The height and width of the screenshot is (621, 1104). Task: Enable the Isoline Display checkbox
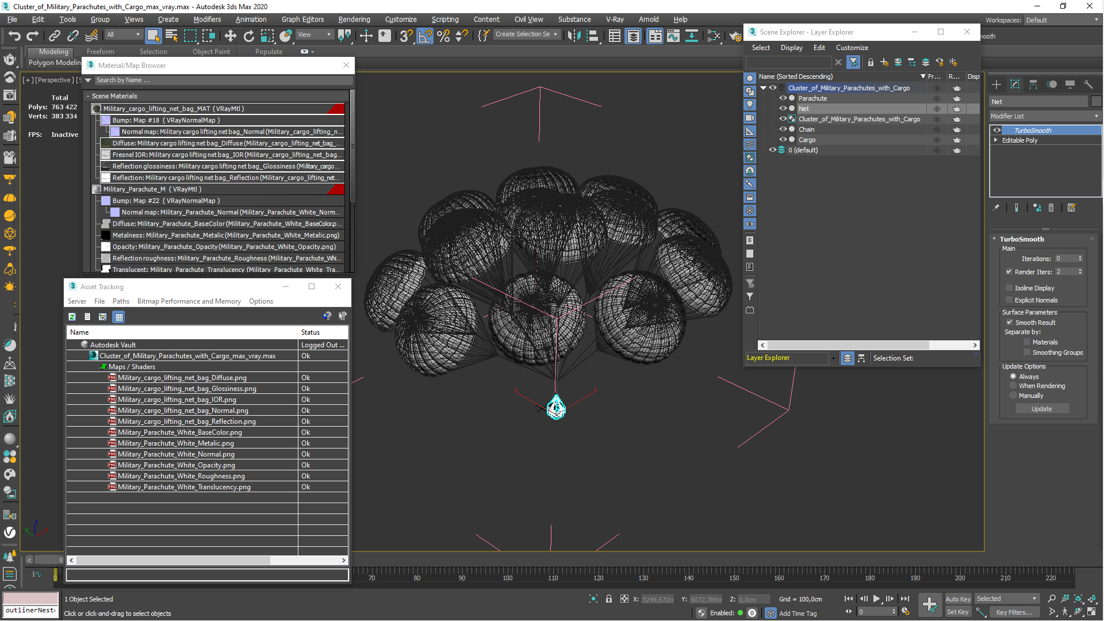coord(1009,288)
